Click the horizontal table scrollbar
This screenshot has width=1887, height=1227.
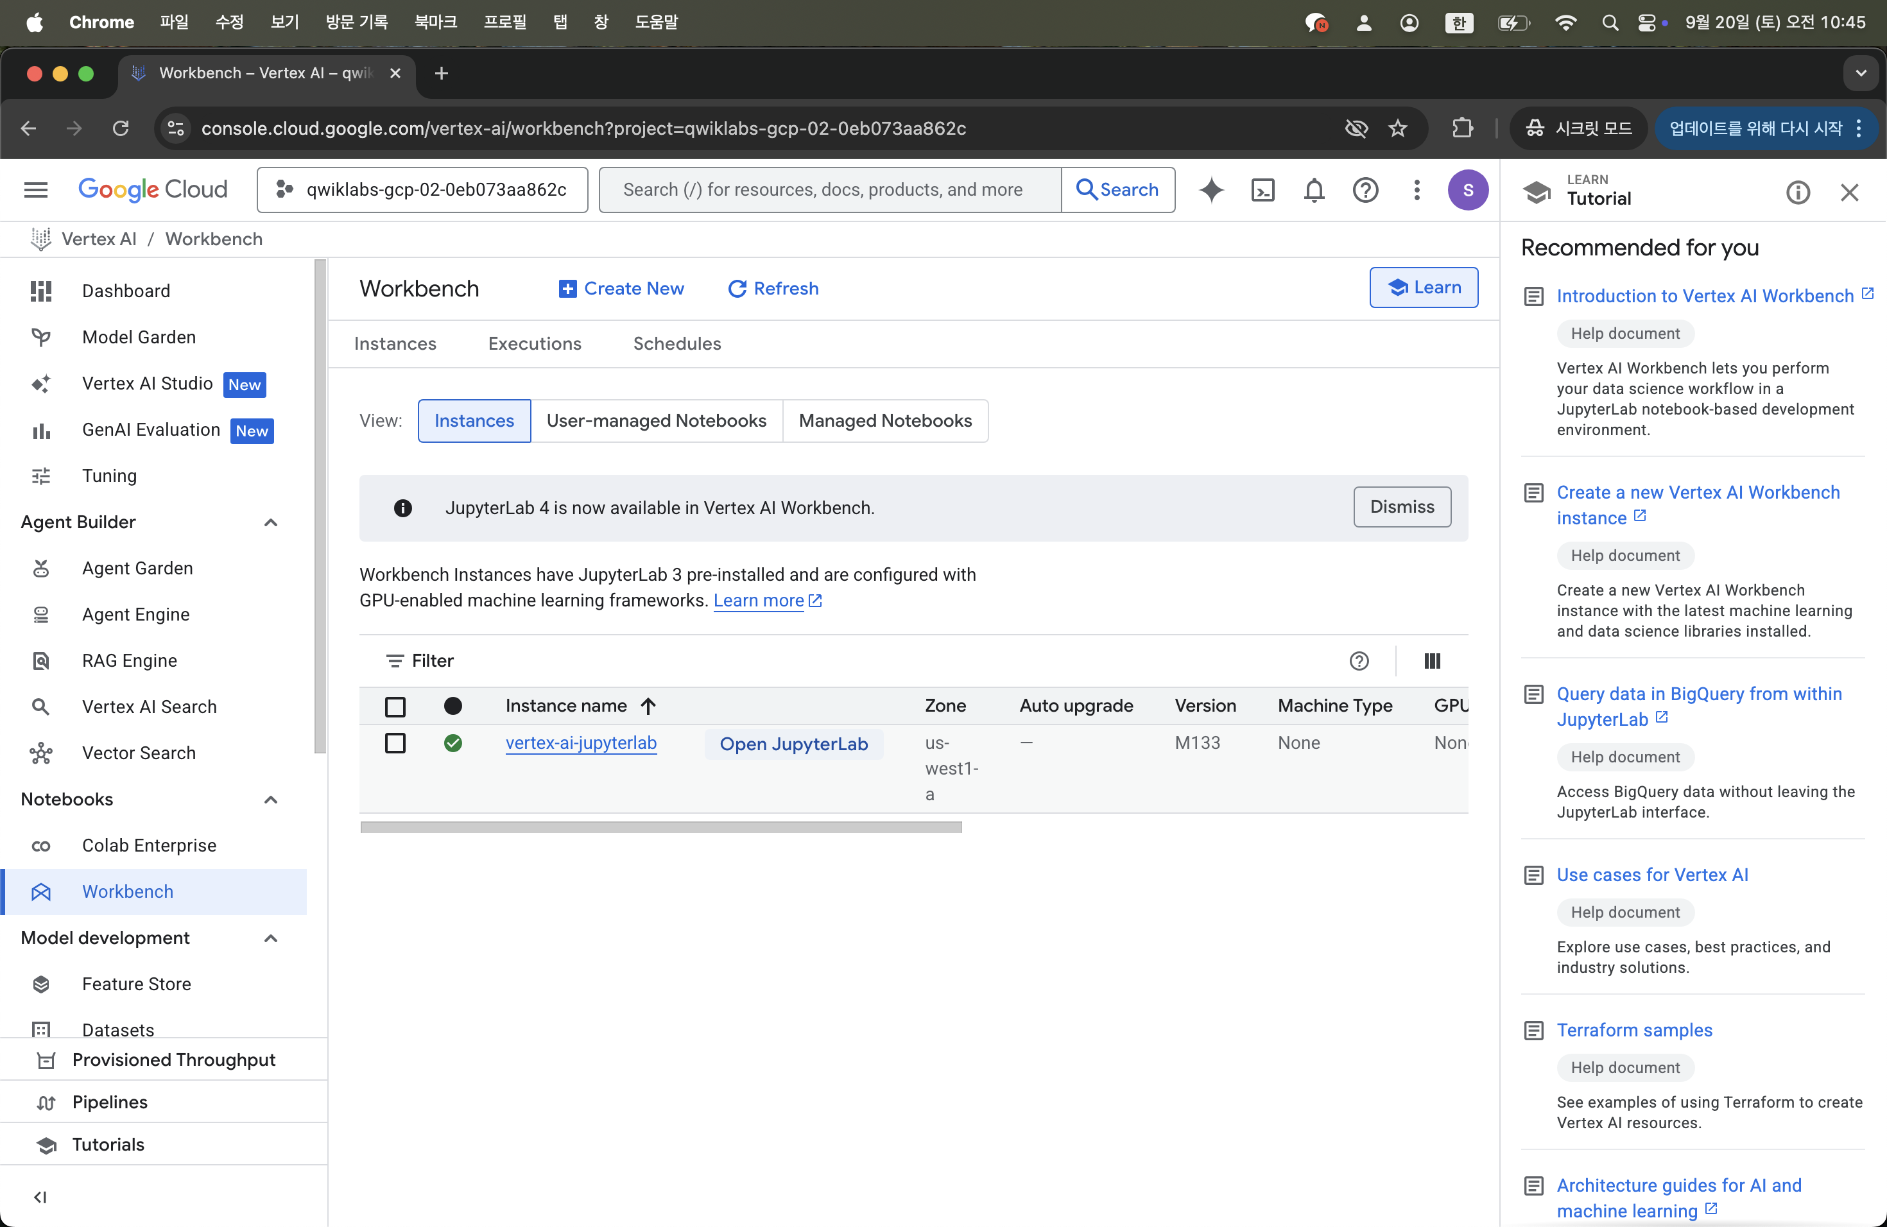pos(660,827)
